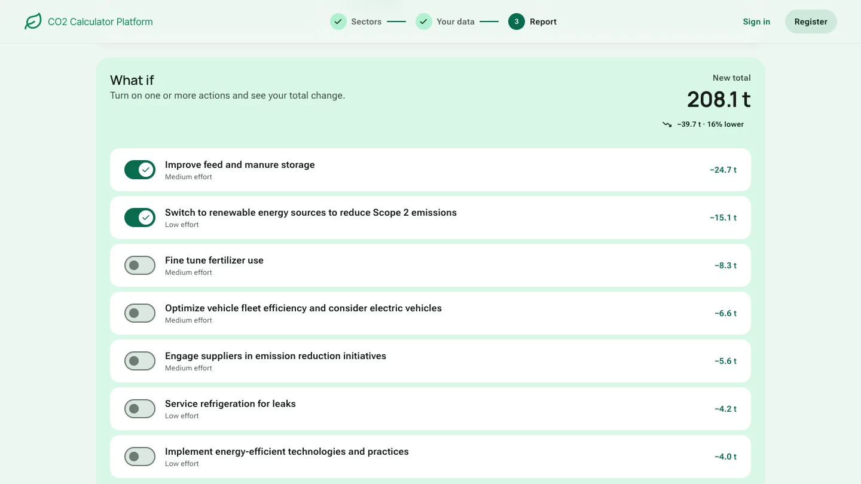Click the Your data step checkmark icon
The height and width of the screenshot is (484, 861).
[424, 22]
